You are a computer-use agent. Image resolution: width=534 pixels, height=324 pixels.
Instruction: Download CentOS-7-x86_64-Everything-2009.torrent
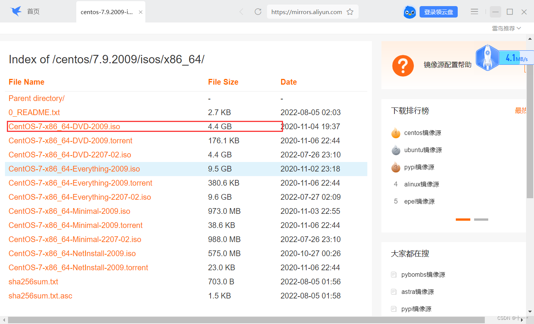click(80, 183)
